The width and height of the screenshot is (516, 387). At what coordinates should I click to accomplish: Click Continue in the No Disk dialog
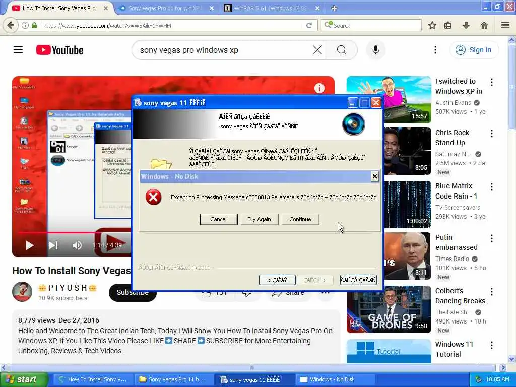pyautogui.click(x=300, y=219)
